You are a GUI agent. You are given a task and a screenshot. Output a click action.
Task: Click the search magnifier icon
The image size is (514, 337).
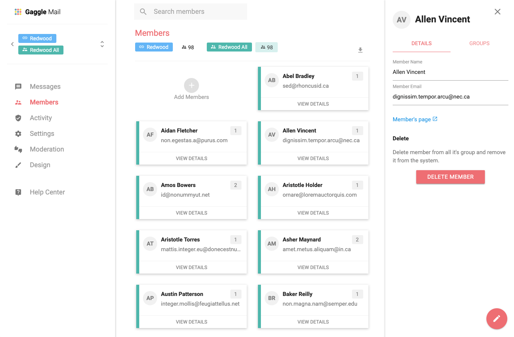click(143, 12)
